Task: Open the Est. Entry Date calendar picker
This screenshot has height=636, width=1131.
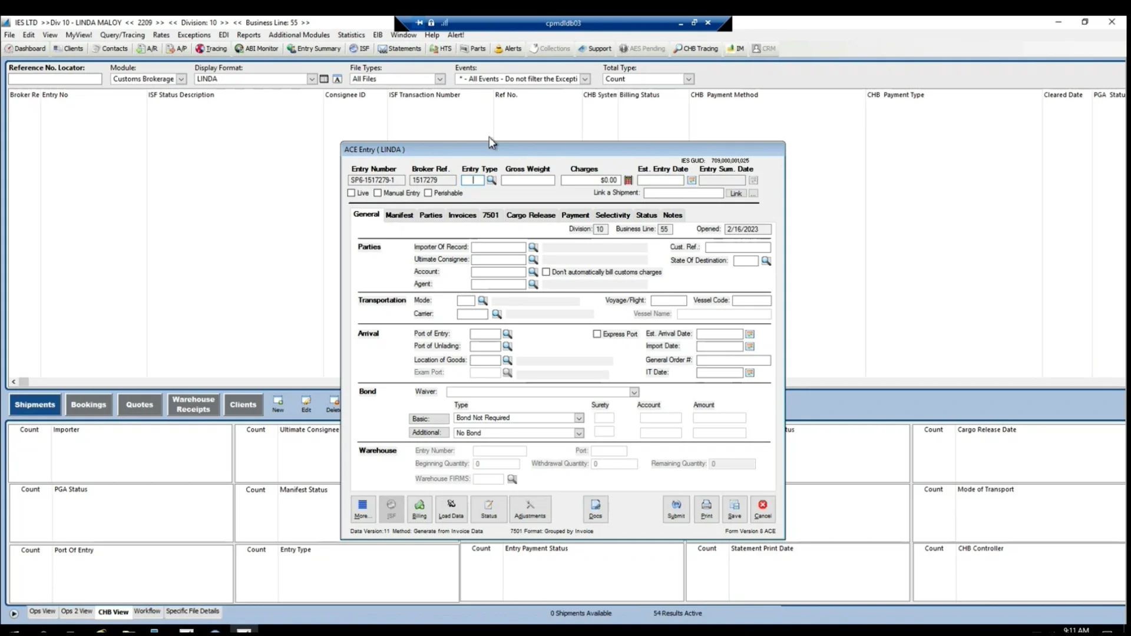Action: (692, 180)
